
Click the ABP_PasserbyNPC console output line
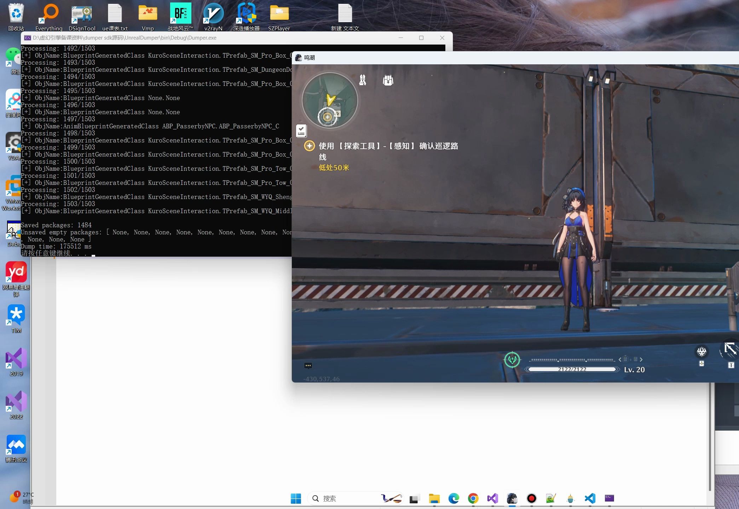point(150,126)
